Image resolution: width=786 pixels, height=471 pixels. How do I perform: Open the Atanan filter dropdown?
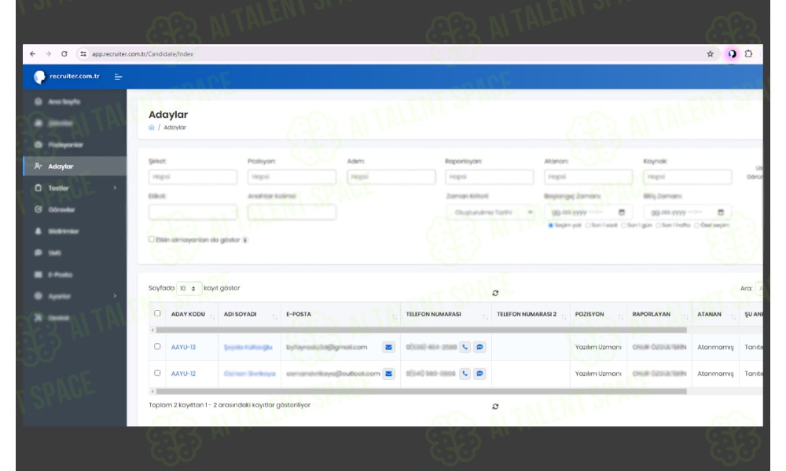tap(589, 177)
